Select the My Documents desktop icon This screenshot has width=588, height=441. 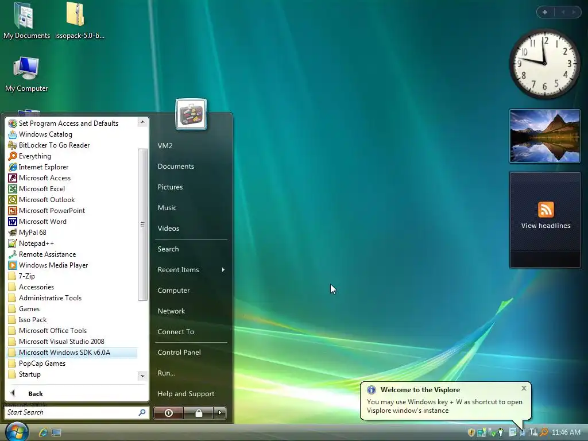[26, 21]
